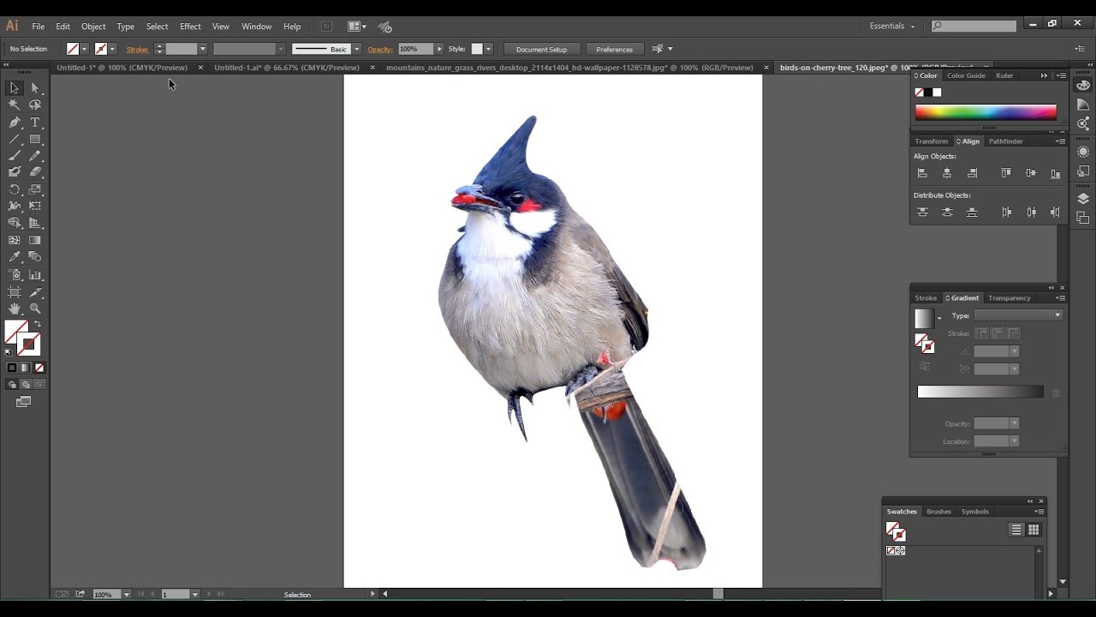Choose the Rectangle tool
Viewport: 1096px width, 617px height.
[35, 139]
